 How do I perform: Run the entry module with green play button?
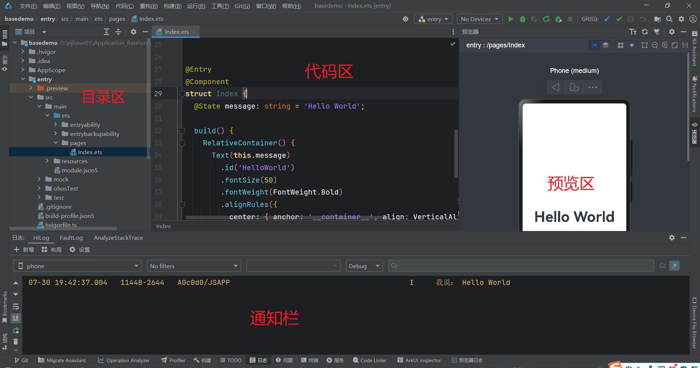pyautogui.click(x=511, y=19)
